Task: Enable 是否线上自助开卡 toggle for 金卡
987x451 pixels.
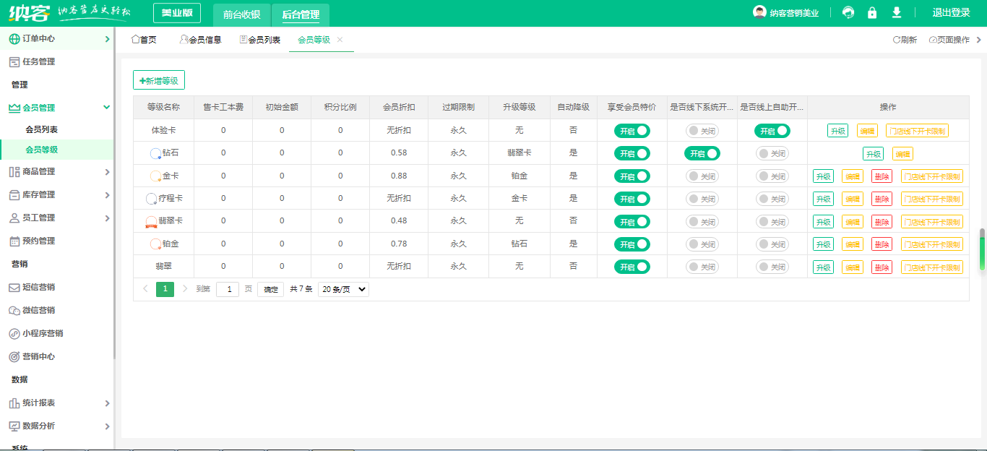Action: click(x=772, y=176)
